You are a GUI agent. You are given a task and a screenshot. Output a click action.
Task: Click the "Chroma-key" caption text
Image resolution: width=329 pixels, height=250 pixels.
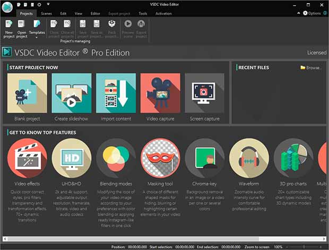click(204, 184)
